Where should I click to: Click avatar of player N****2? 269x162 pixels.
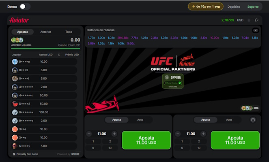pos(15,146)
